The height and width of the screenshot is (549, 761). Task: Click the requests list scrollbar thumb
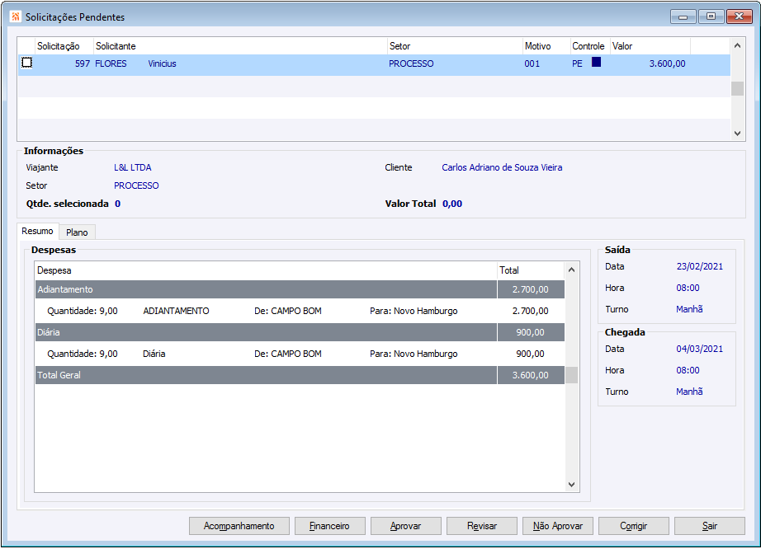(x=737, y=88)
